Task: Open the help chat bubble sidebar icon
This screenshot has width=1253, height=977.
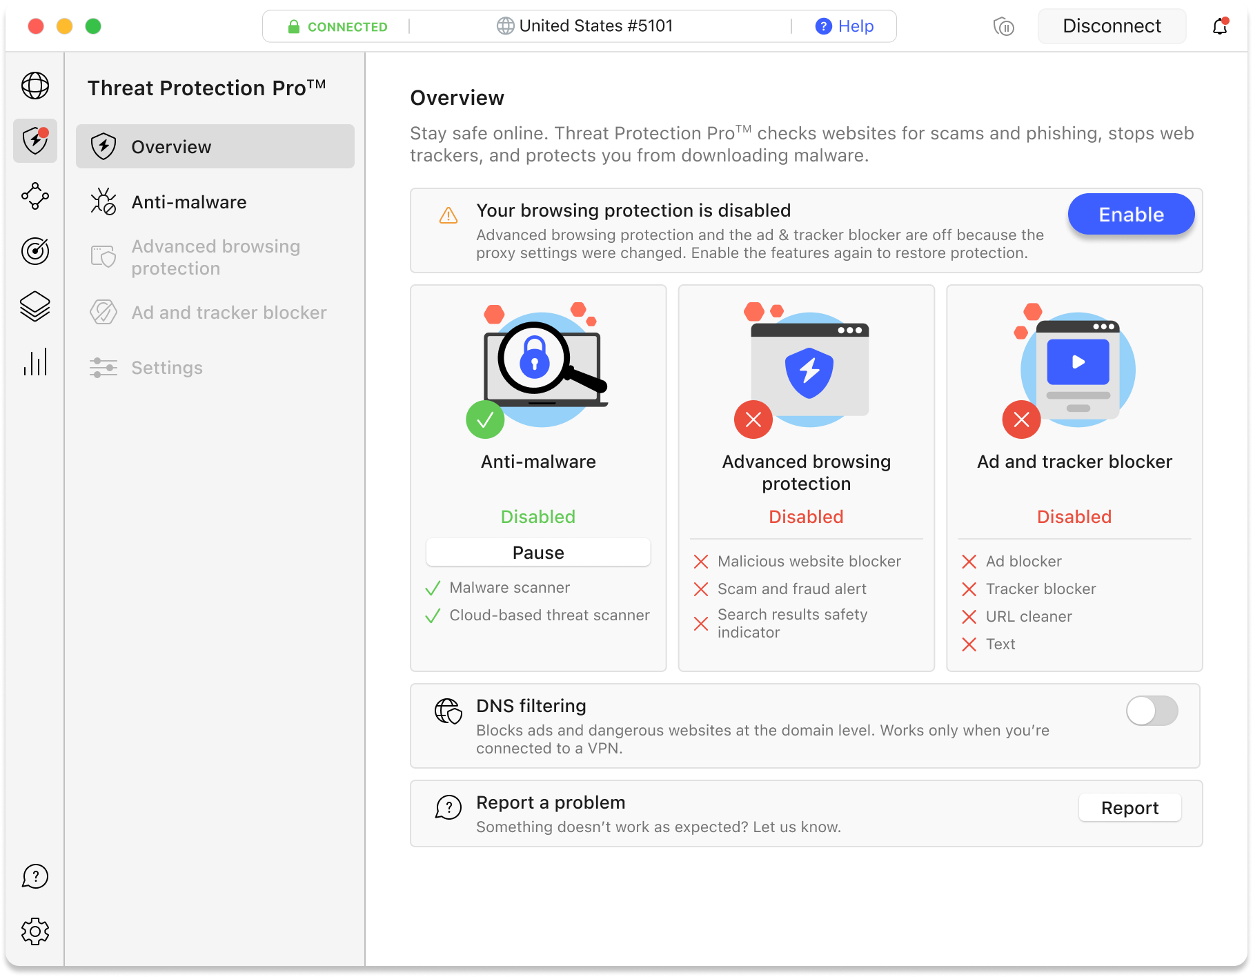Action: [35, 876]
